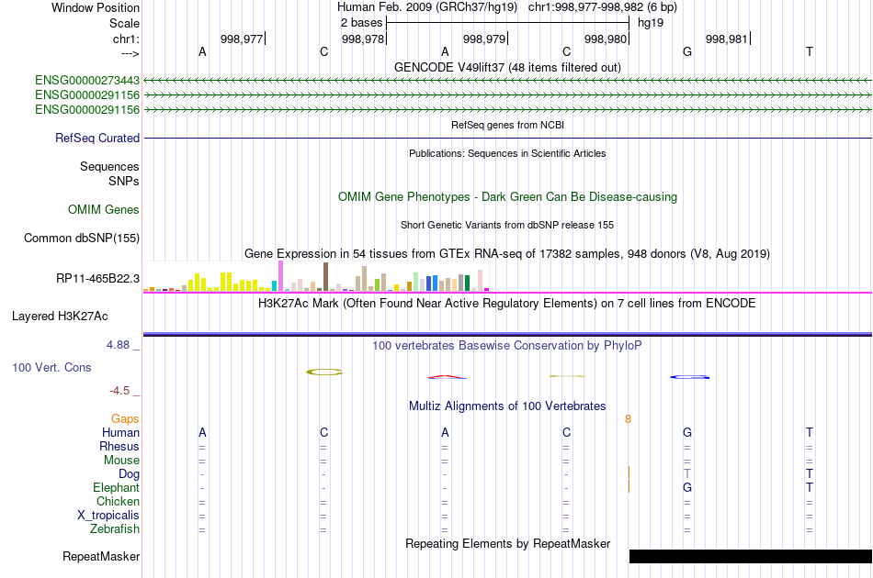Click the hg19 label beside the scale bar
Screen dimensions: 873x578
pyautogui.click(x=651, y=23)
